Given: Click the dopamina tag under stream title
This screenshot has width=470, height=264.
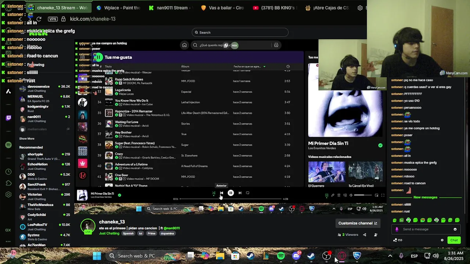Looking at the screenshot, I should (x=167, y=233).
